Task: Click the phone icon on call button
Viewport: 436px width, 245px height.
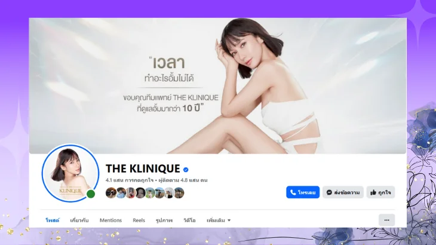Action: pos(293,192)
